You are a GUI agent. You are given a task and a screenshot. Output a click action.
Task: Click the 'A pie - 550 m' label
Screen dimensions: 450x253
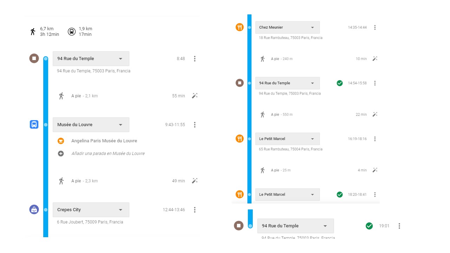(282, 115)
